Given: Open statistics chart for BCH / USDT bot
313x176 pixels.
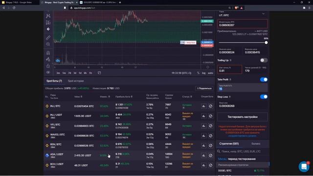Looking at the screenshot, I should [203, 165].
